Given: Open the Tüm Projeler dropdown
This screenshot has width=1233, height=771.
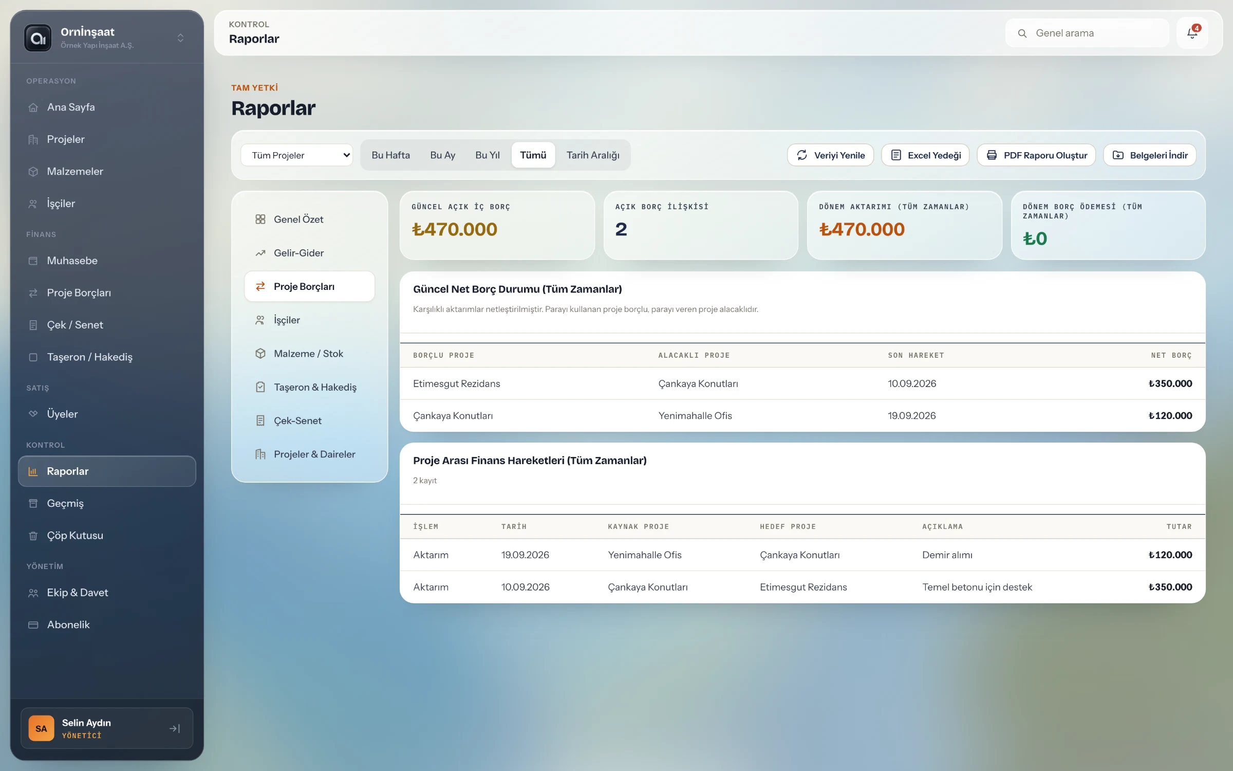Looking at the screenshot, I should click(297, 155).
